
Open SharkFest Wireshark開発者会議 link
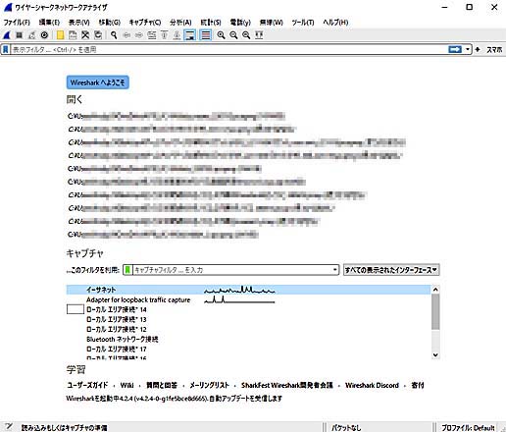coord(287,385)
